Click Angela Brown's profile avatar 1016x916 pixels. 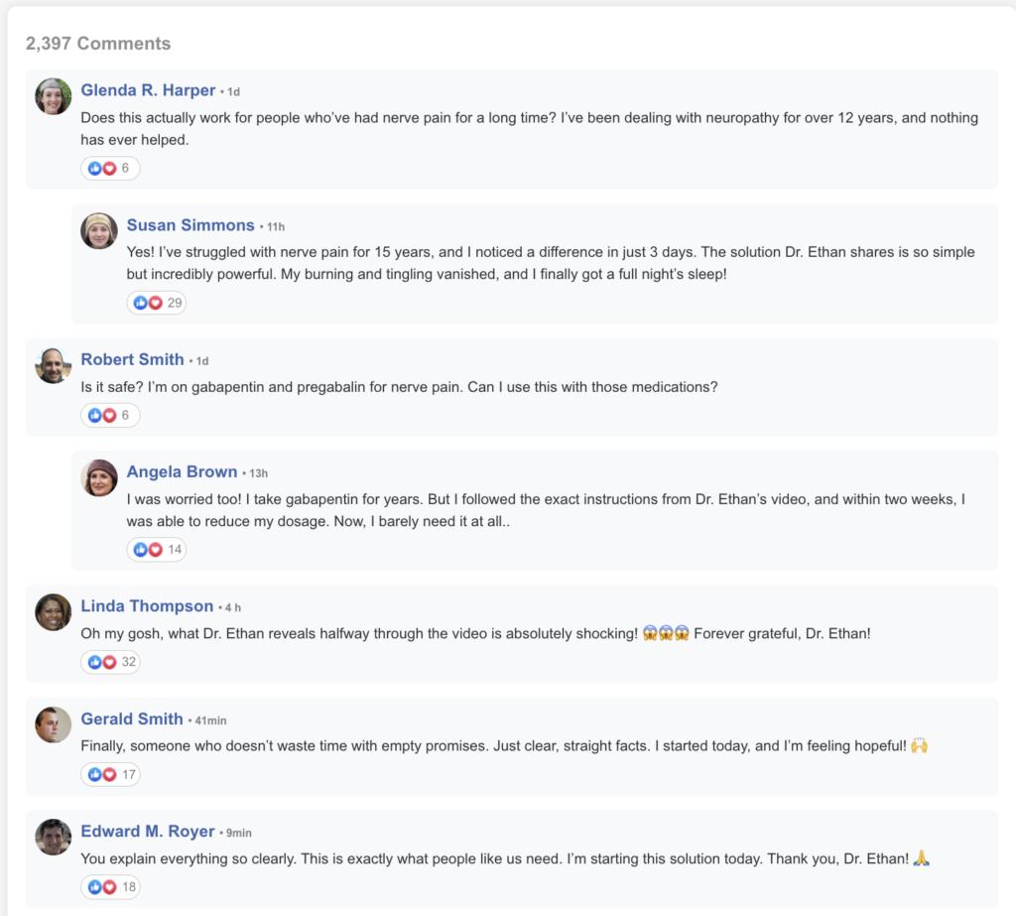(x=99, y=478)
